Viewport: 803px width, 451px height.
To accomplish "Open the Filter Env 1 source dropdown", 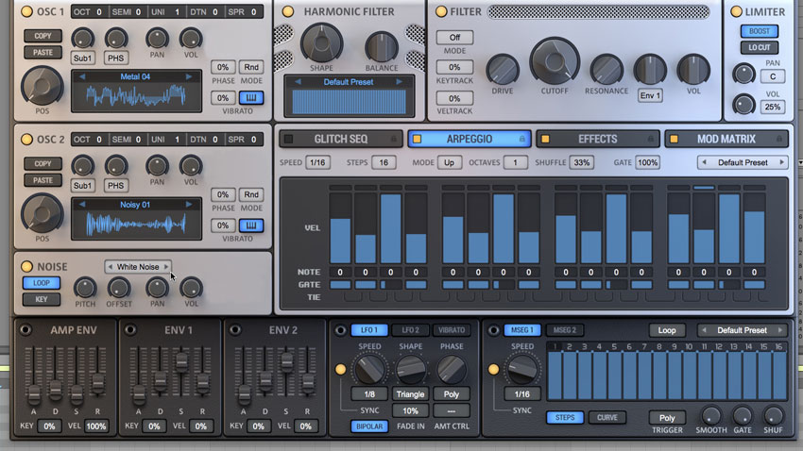I will coord(650,95).
